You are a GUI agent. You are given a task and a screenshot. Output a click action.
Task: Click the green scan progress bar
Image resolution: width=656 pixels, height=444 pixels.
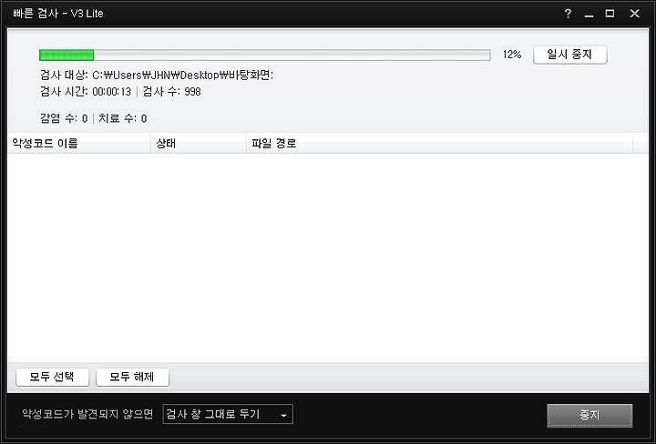[265, 55]
